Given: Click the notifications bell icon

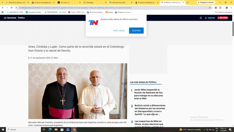Looking at the screenshot, I should click(x=201, y=18).
